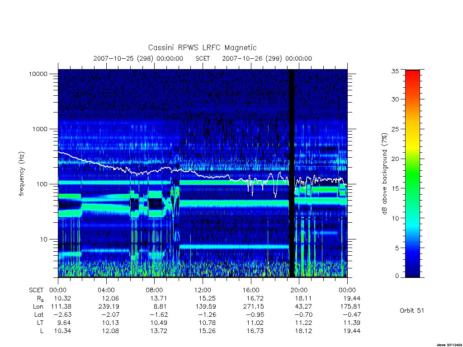Click the Lat value -0.47
Viewport: 463px width, 347px height.
click(351, 314)
